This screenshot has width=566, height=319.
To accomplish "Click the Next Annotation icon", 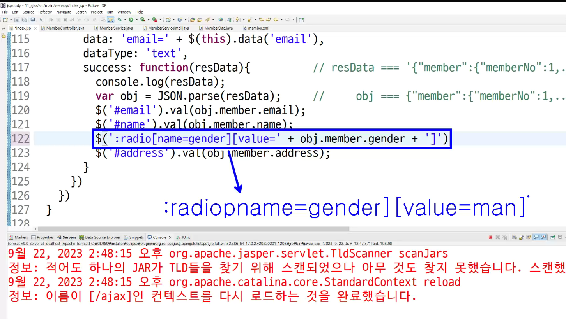I will [237, 19].
